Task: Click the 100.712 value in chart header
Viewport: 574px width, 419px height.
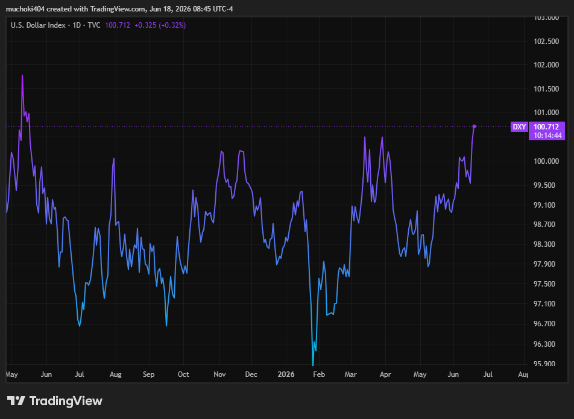Action: 118,25
